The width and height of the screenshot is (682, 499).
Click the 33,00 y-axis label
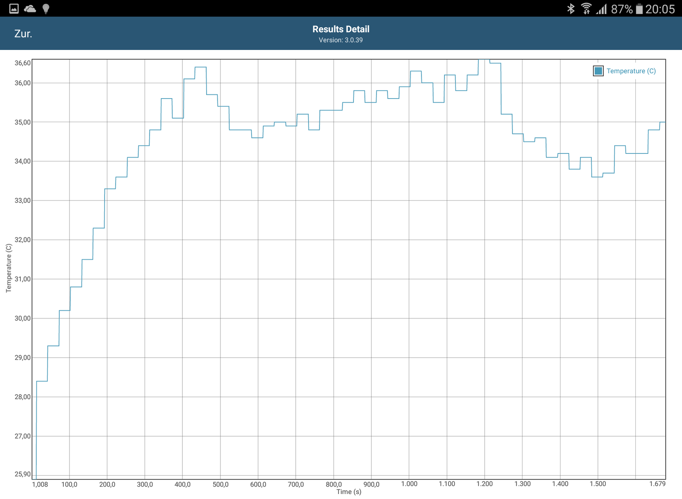tap(22, 200)
